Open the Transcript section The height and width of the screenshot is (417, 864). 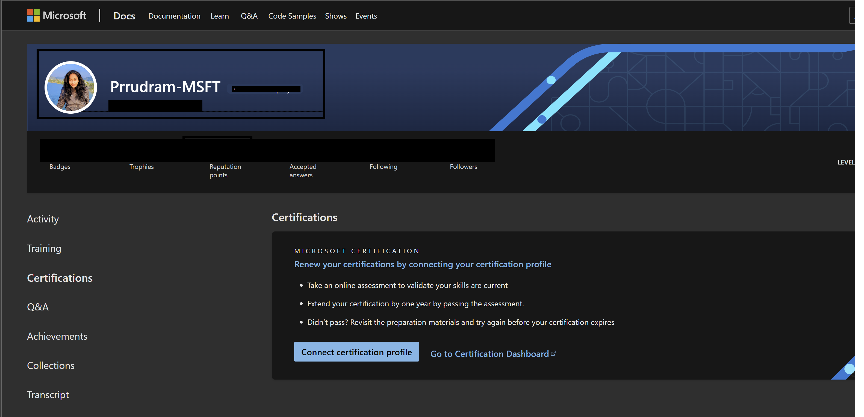point(48,395)
